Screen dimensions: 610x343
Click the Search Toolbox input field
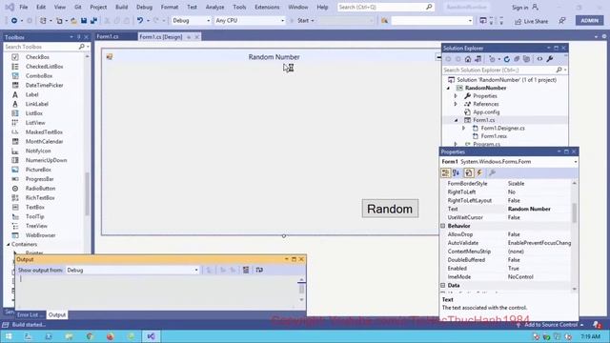point(41,47)
